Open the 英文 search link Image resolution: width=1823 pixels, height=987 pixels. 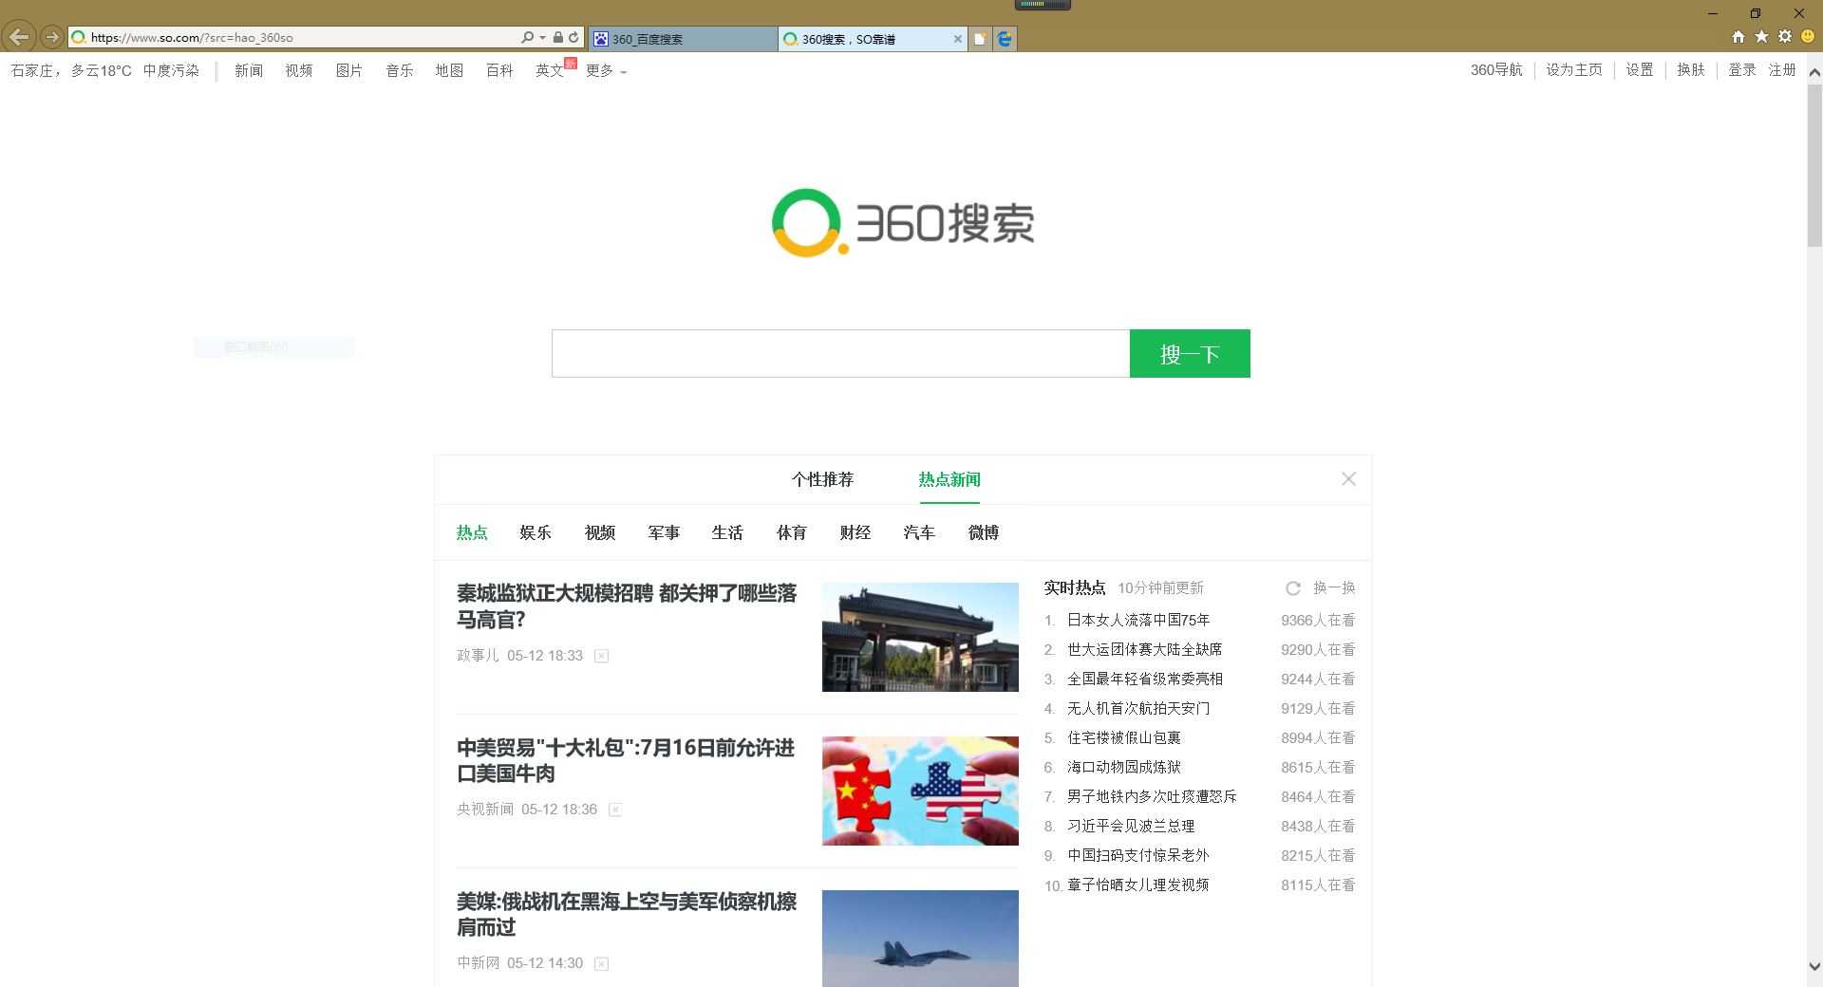point(550,70)
